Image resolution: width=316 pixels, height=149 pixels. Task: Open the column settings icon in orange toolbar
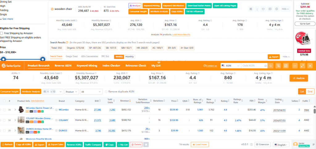point(286,66)
